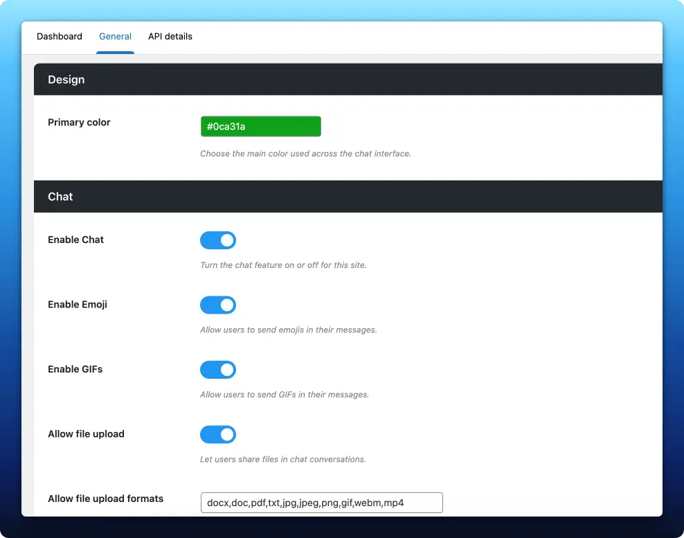Disable the Enable Chat toggle
Screen dimensions: 684x538
click(218, 240)
